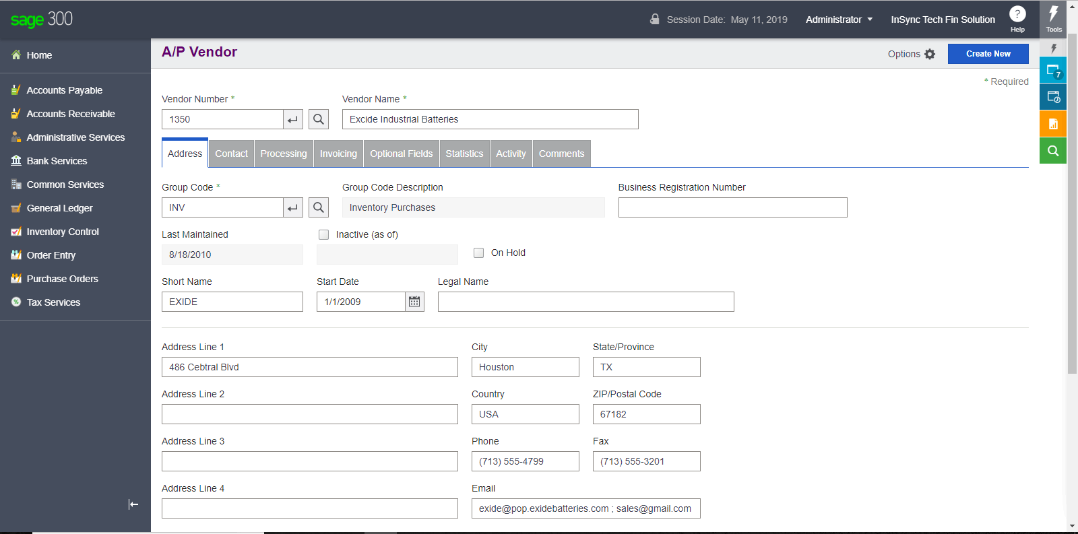Click into Address Line 1 field
Viewport: 1078px width, 534px height.
click(310, 367)
